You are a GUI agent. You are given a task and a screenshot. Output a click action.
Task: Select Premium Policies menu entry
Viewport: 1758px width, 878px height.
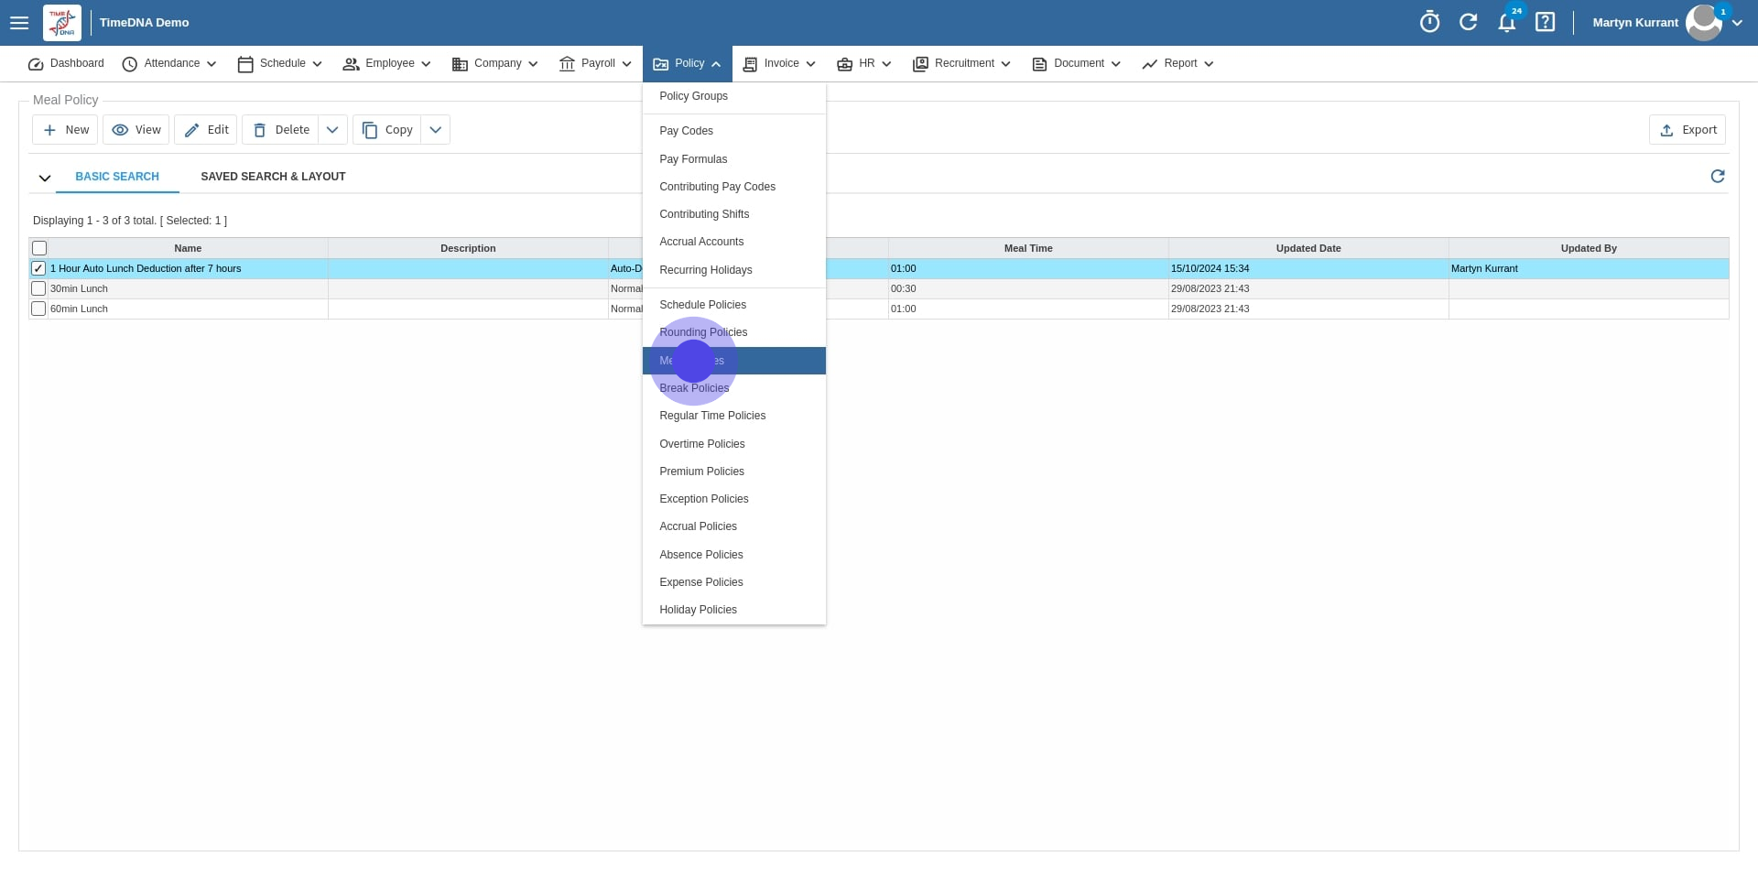[x=734, y=472]
